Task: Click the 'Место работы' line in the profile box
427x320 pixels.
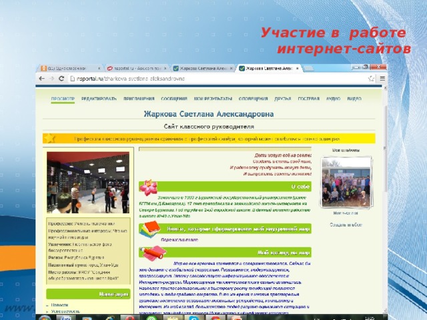Action: point(83,275)
